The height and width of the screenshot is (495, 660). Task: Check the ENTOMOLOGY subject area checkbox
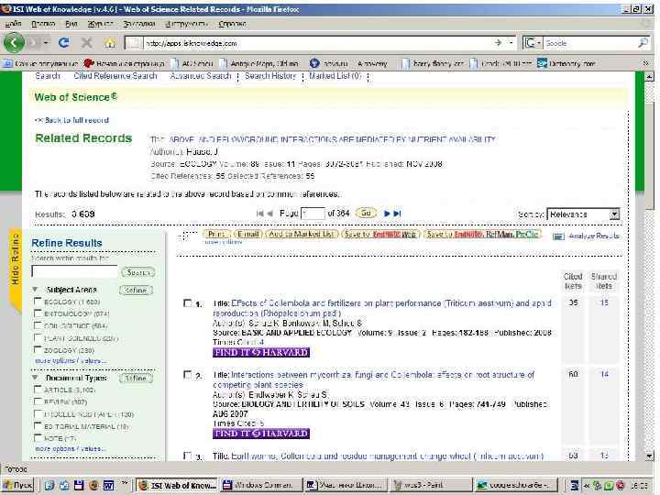[38, 313]
